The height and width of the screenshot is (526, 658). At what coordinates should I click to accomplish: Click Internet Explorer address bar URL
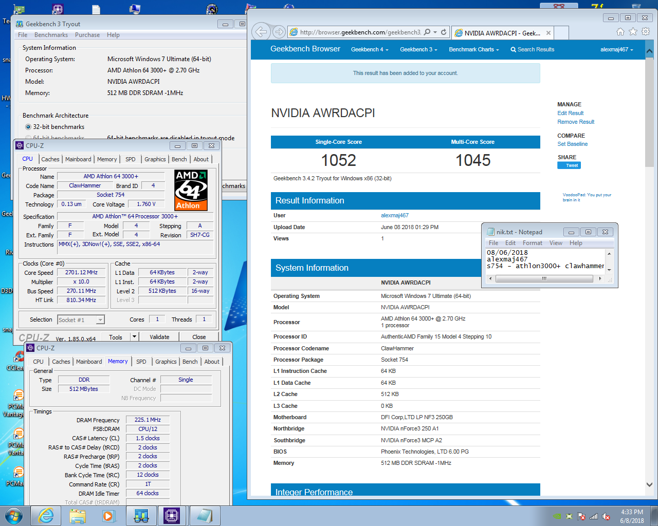360,32
